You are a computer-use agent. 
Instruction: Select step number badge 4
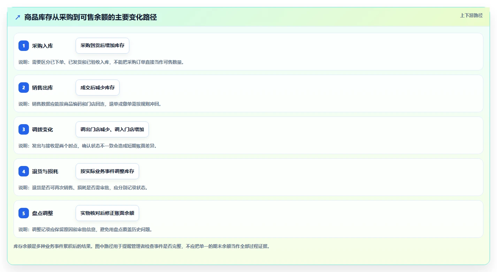24,171
